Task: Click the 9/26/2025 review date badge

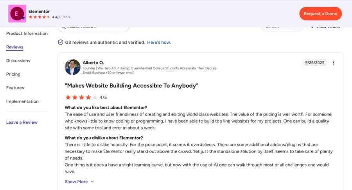Action: click(x=314, y=62)
